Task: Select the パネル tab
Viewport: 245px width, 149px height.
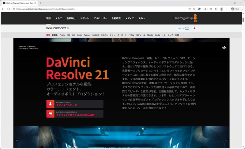Action: pos(131,35)
